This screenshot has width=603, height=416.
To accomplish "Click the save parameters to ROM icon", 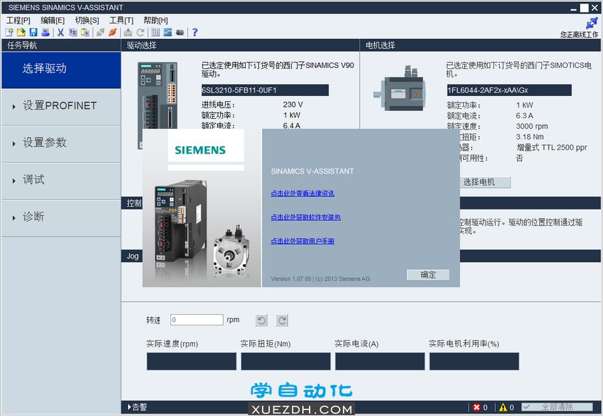I will point(128,32).
